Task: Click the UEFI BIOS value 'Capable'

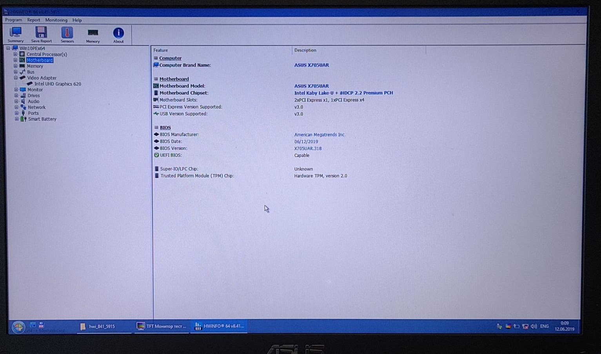Action: pos(302,155)
